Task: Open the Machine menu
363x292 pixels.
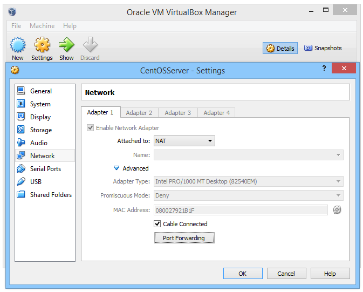Action: click(42, 26)
